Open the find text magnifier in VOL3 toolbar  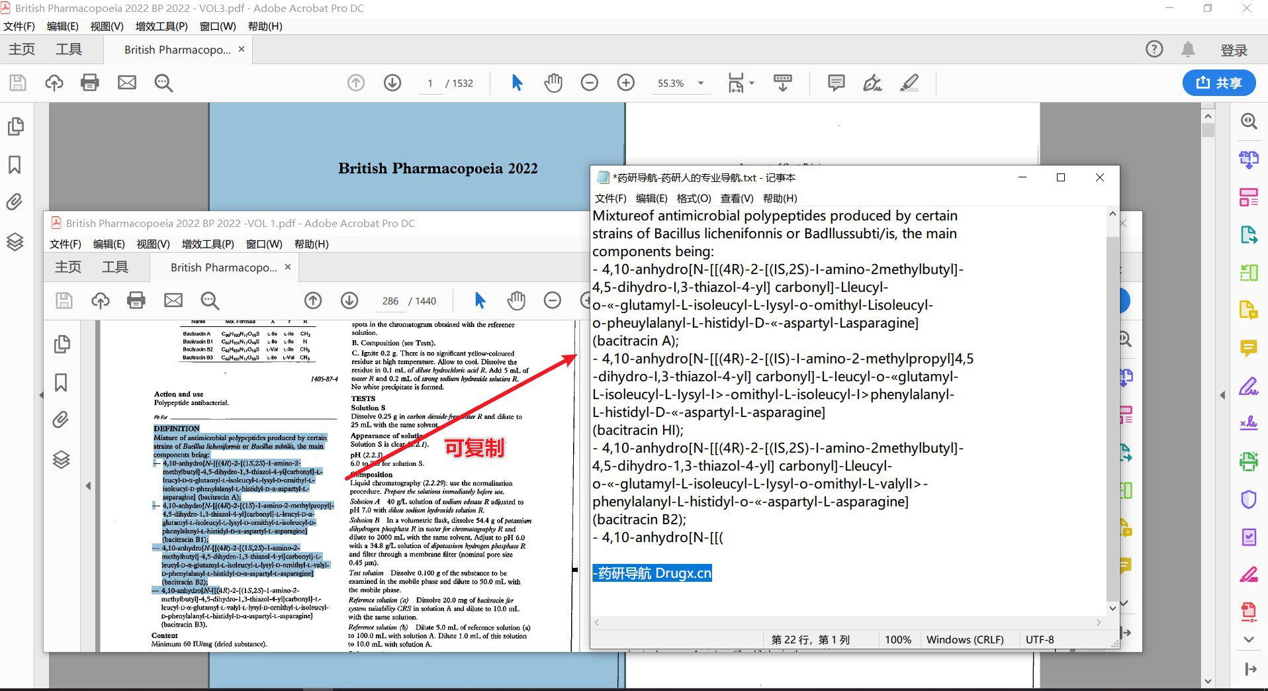pyautogui.click(x=163, y=83)
